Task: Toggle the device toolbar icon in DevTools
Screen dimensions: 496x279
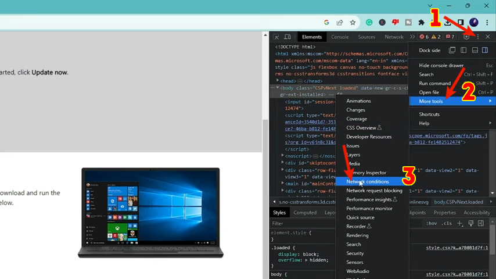Action: (x=287, y=37)
